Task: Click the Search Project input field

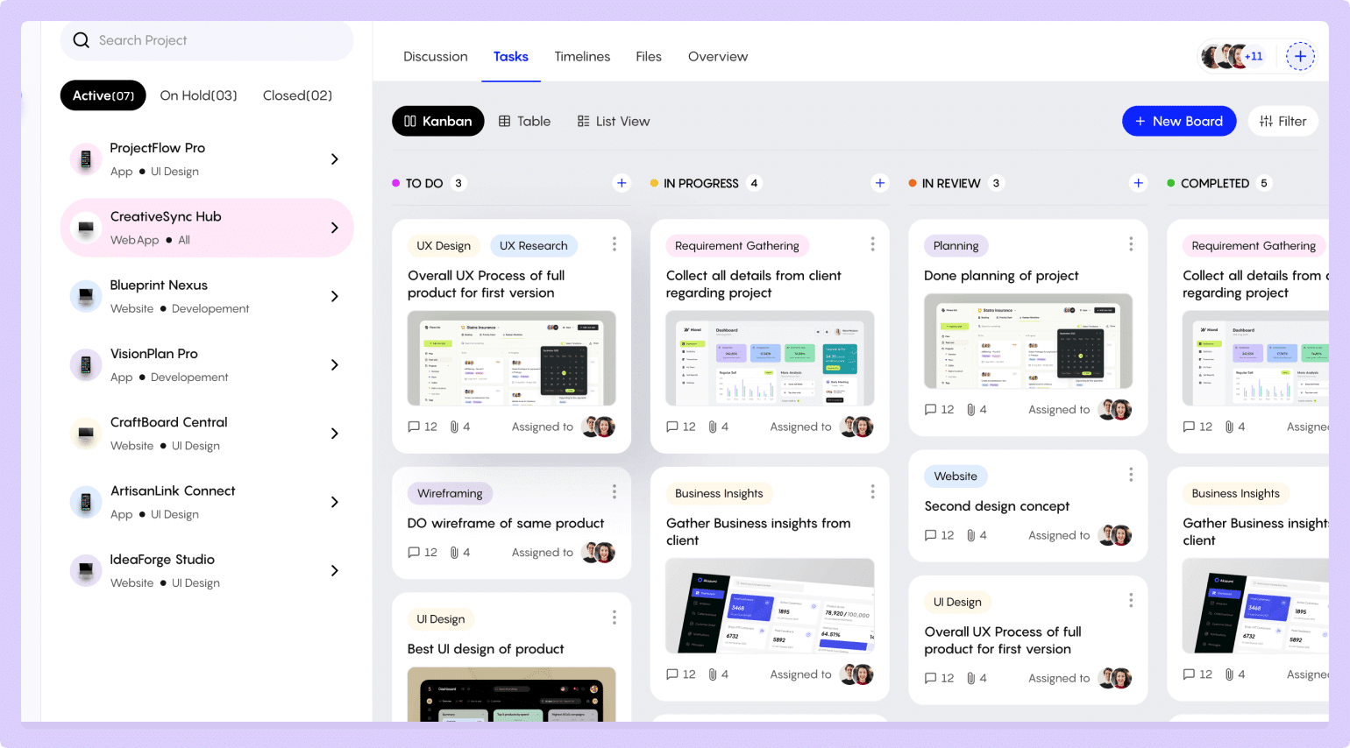Action: click(219, 40)
